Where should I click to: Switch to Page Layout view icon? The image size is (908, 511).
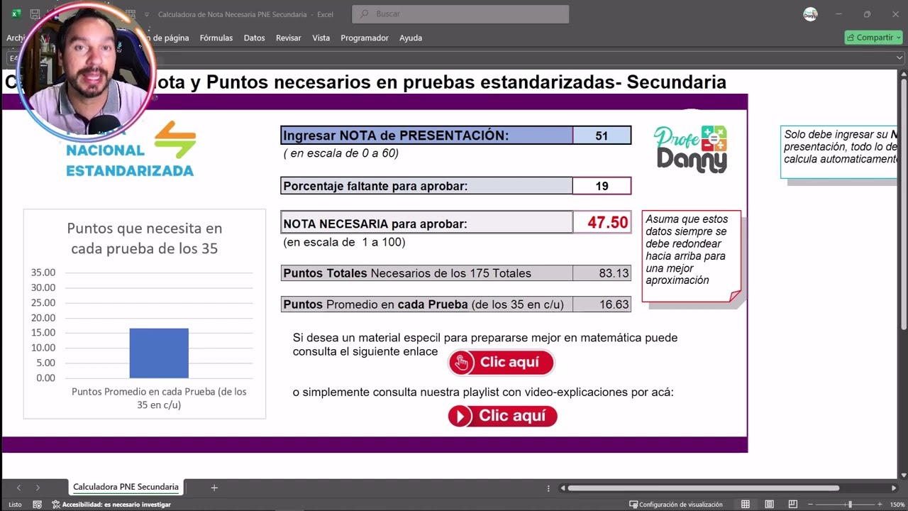click(770, 505)
